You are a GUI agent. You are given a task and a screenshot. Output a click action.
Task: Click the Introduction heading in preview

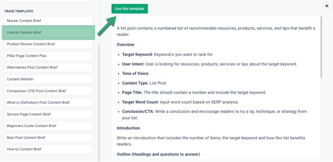pos(128,128)
